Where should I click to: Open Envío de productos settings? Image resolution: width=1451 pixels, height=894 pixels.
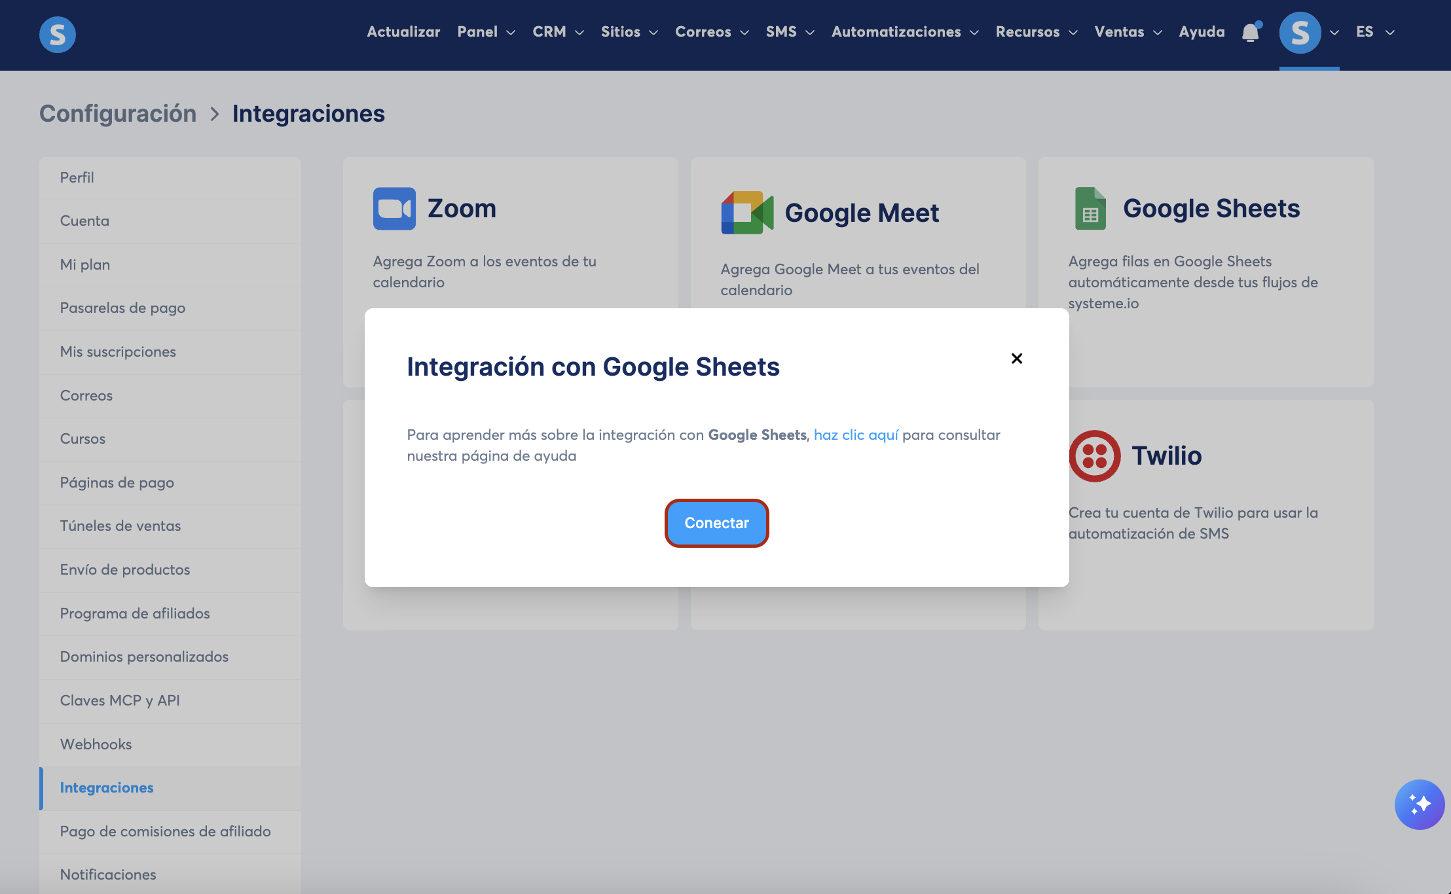(x=170, y=570)
